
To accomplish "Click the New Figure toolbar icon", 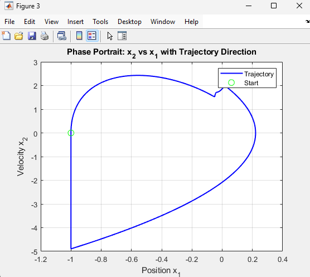I will pyautogui.click(x=6, y=36).
